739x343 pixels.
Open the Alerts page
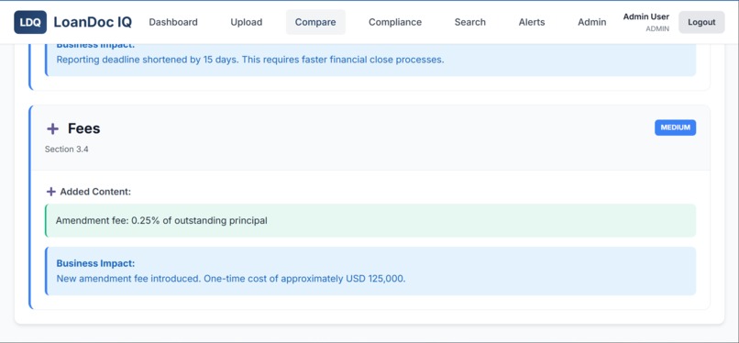[x=532, y=22]
